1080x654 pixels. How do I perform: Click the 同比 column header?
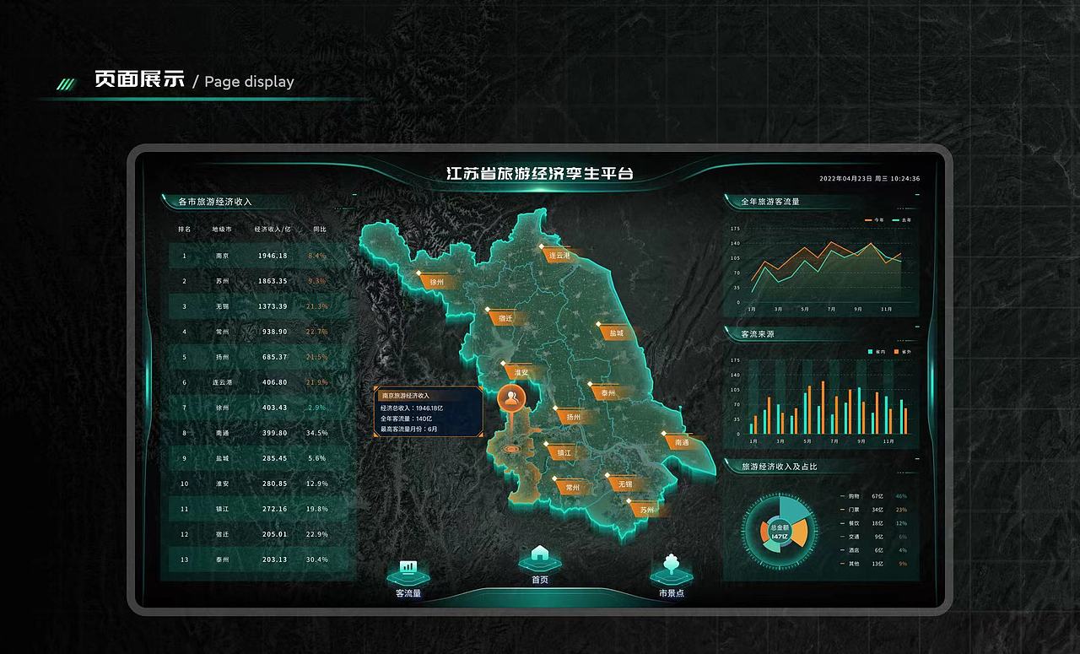(319, 229)
